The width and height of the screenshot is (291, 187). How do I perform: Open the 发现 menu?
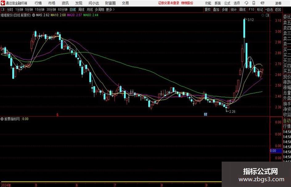pyautogui.click(x=79, y=3)
